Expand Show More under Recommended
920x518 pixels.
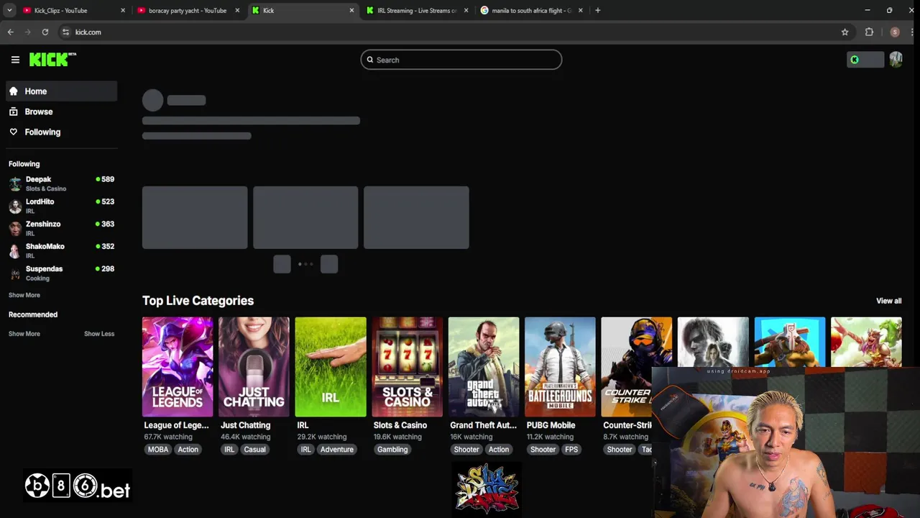(24, 334)
